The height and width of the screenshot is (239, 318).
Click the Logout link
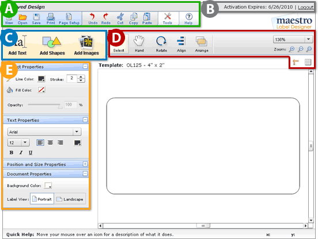click(x=305, y=7)
